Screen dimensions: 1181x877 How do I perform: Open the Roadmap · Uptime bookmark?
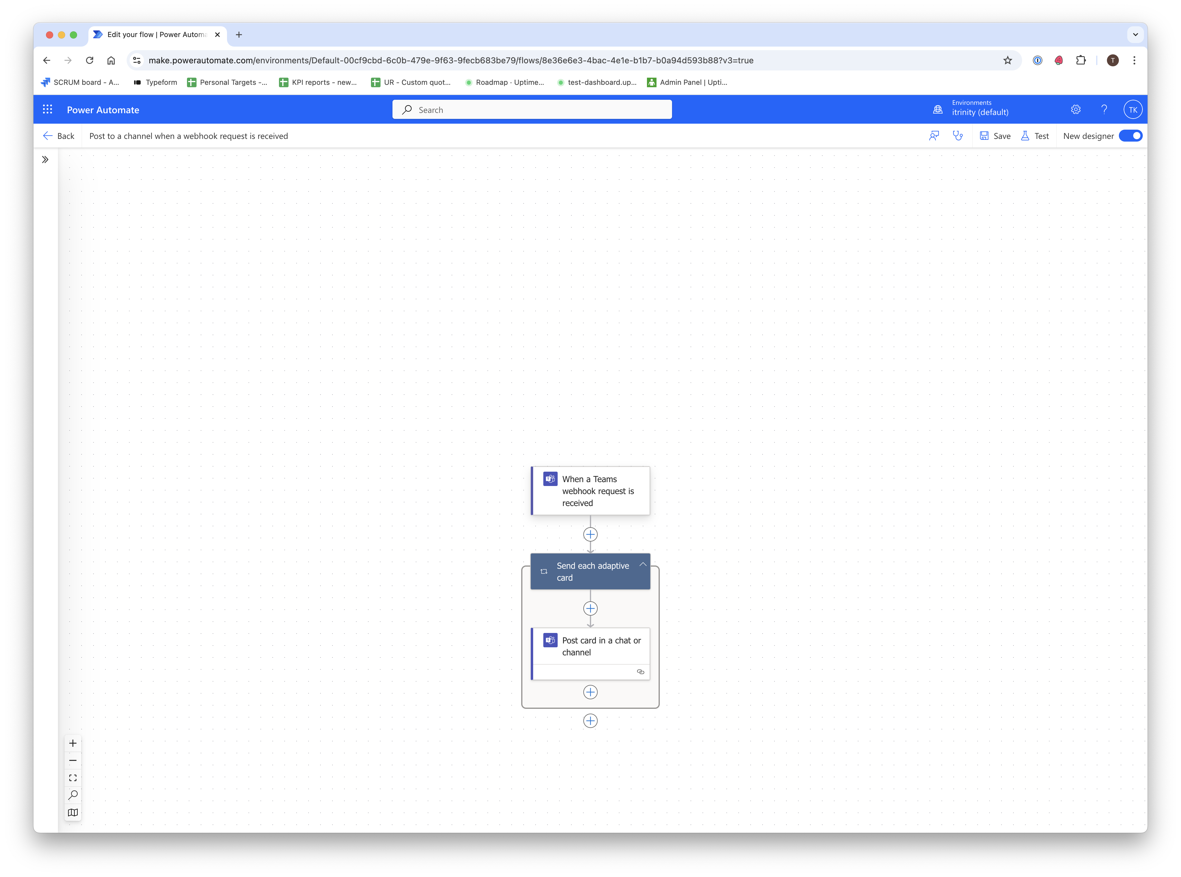coord(505,82)
